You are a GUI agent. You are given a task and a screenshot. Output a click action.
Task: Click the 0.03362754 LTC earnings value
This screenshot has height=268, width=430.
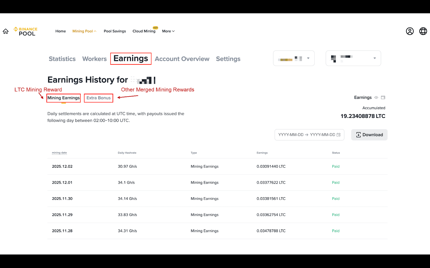271,215
